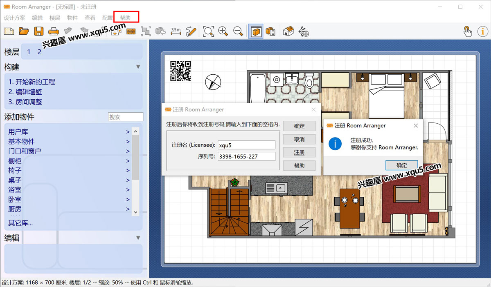
Task: Click the 序列号 serial number field
Action: click(x=247, y=156)
